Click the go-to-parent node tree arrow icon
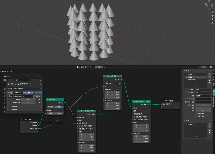 (200, 67)
